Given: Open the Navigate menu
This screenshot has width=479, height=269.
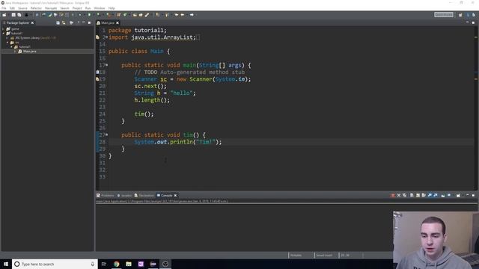Looking at the screenshot, I should (x=51, y=8).
